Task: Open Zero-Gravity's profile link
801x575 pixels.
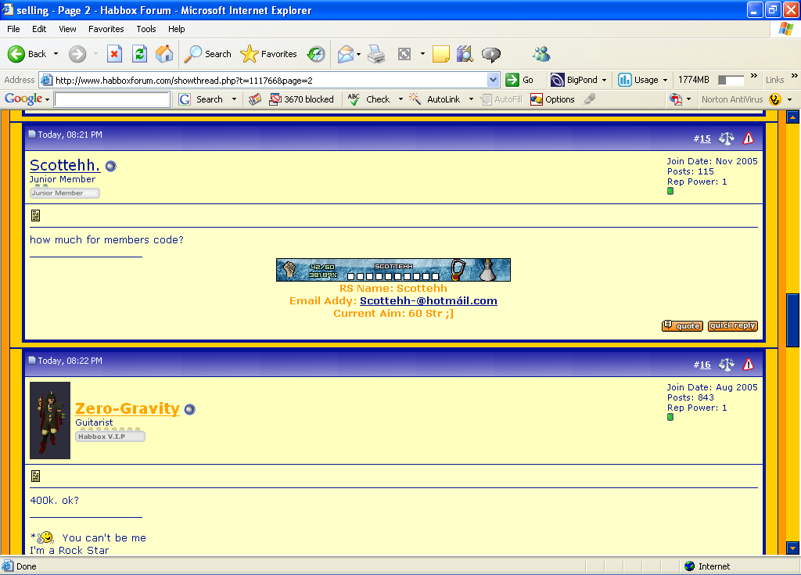Action: [x=128, y=409]
